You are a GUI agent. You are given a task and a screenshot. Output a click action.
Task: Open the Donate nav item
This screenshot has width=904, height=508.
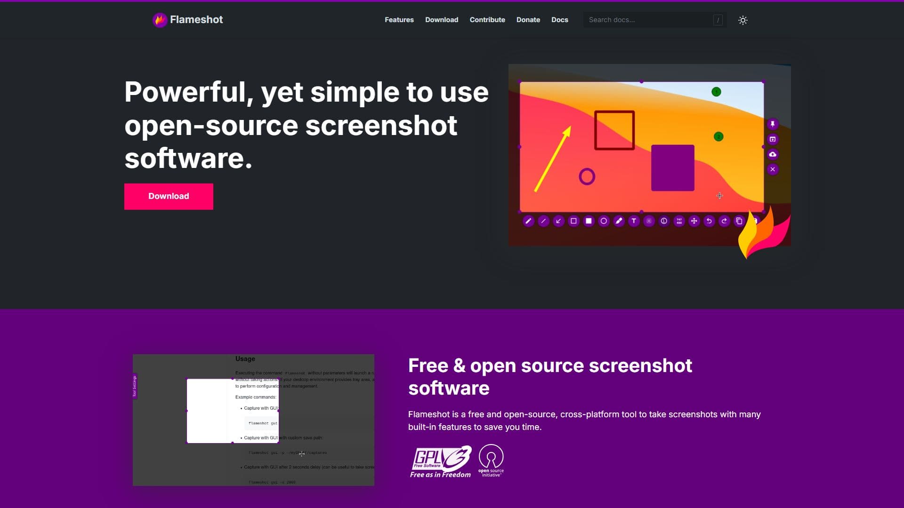[x=528, y=20]
